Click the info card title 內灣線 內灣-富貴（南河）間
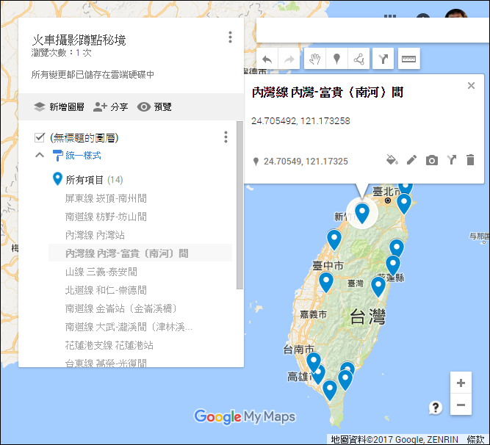 [x=328, y=93]
